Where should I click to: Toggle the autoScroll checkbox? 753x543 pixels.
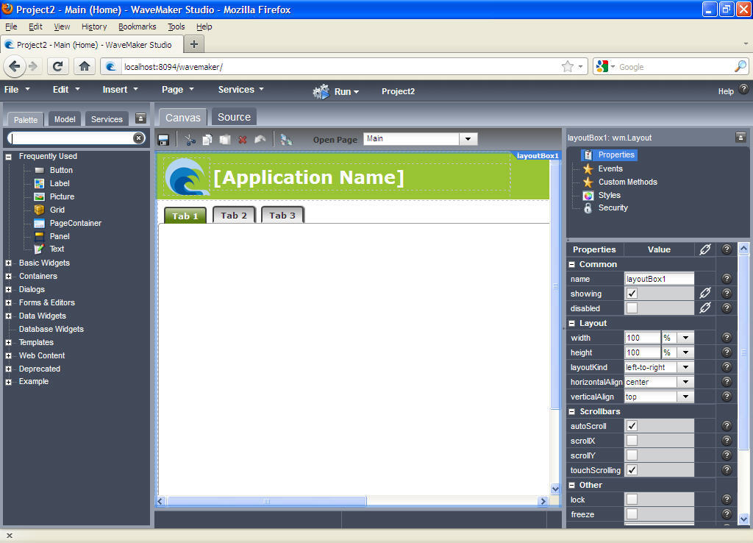point(632,426)
